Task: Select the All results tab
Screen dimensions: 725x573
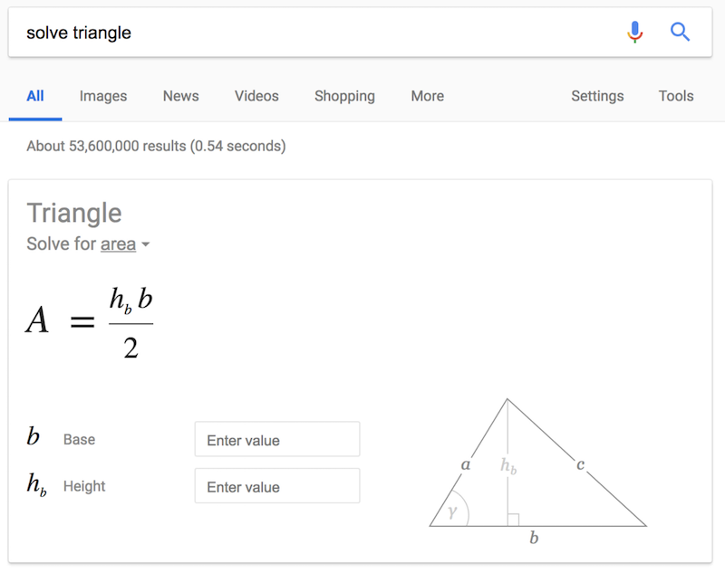Action: tap(35, 96)
